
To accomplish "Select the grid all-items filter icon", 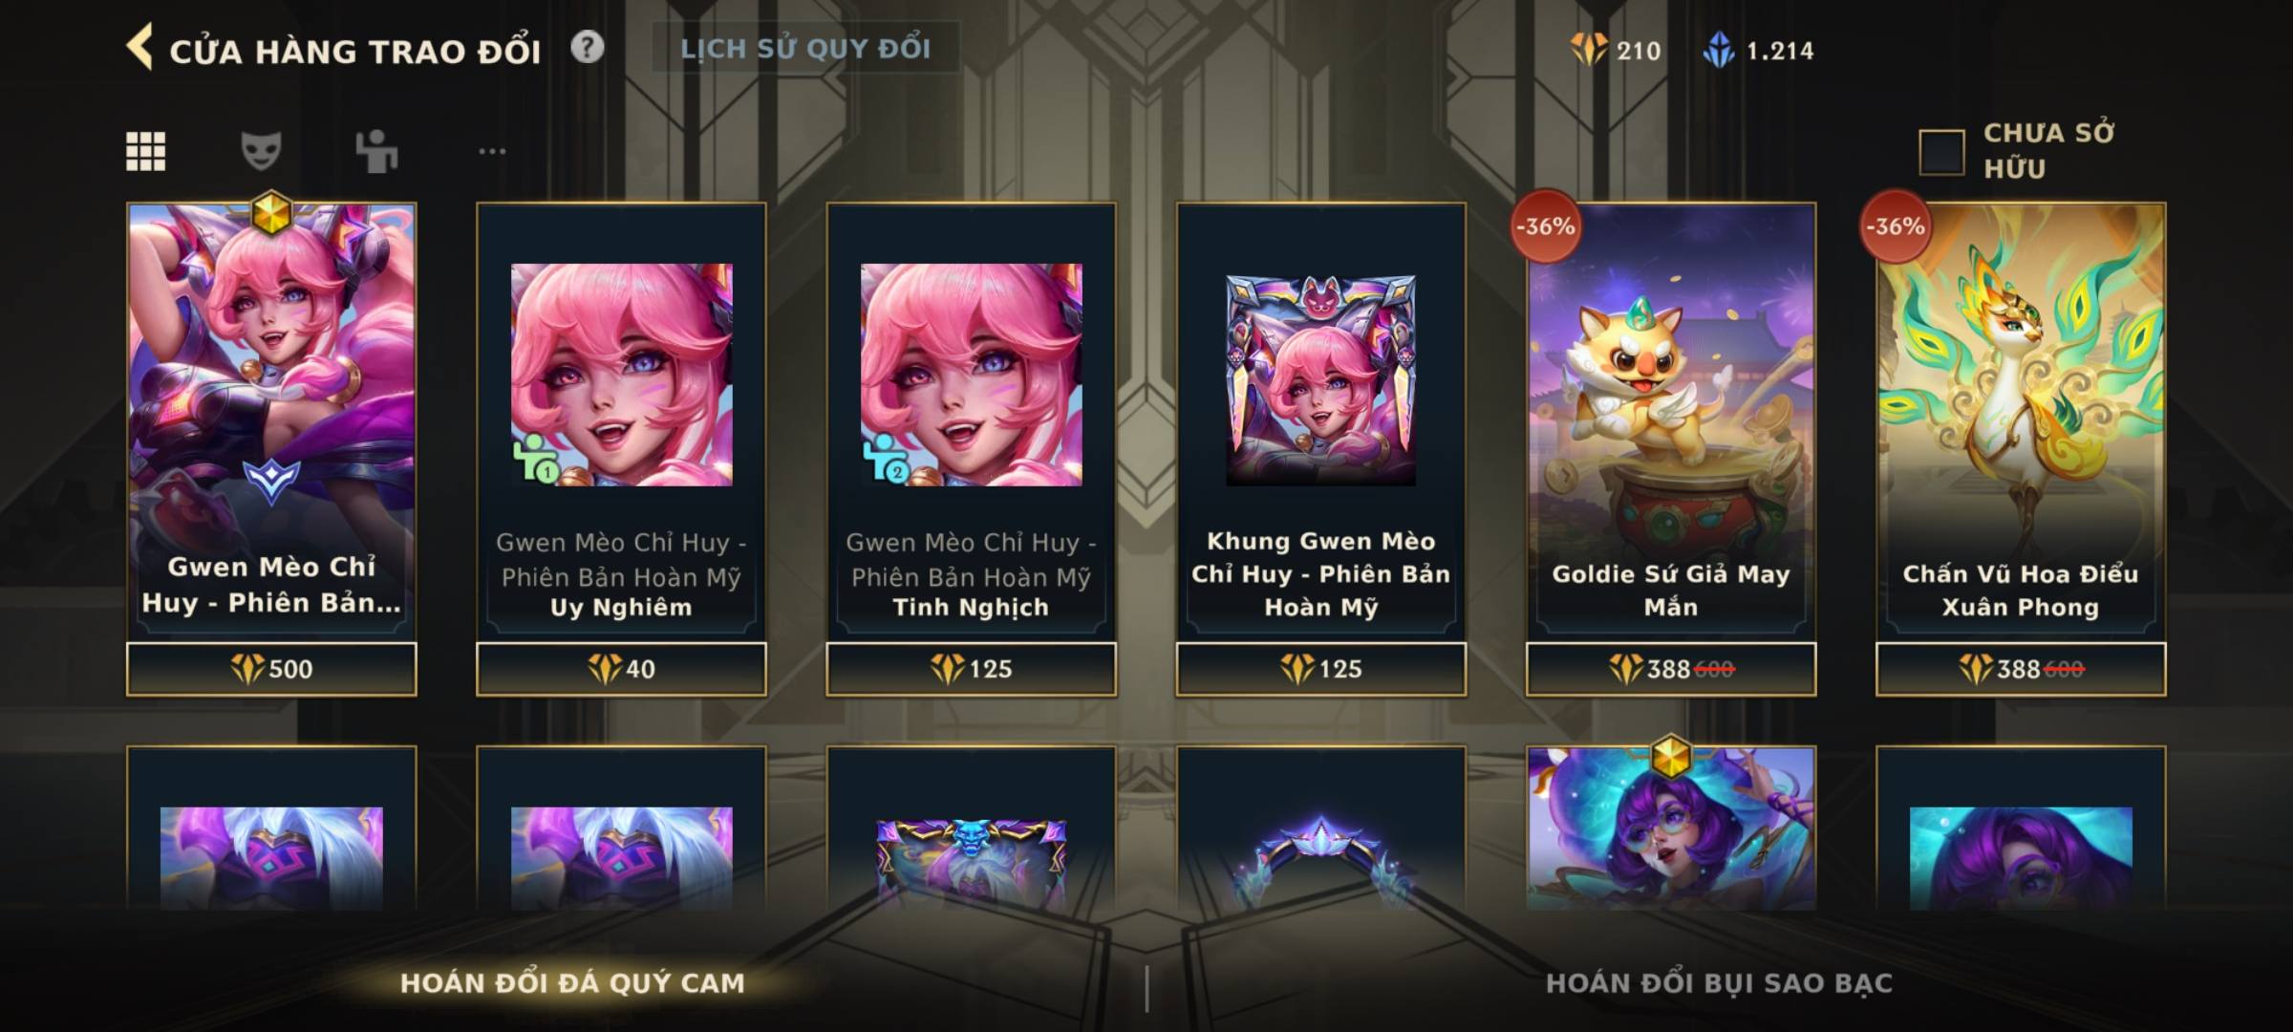I will [x=146, y=152].
